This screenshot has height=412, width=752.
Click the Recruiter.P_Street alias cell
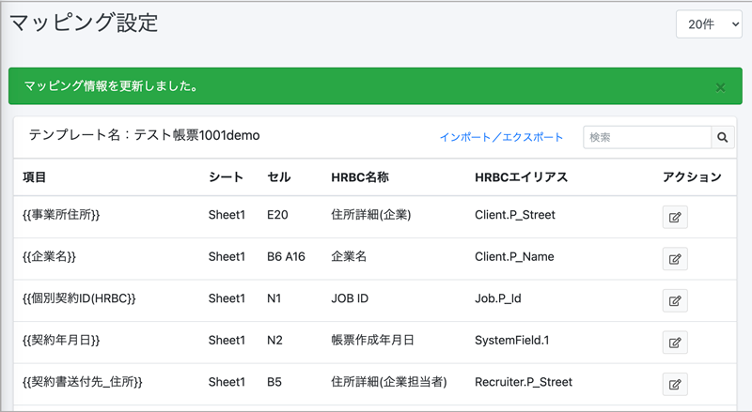point(524,382)
